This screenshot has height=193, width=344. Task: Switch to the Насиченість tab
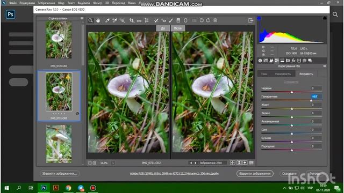(283, 74)
